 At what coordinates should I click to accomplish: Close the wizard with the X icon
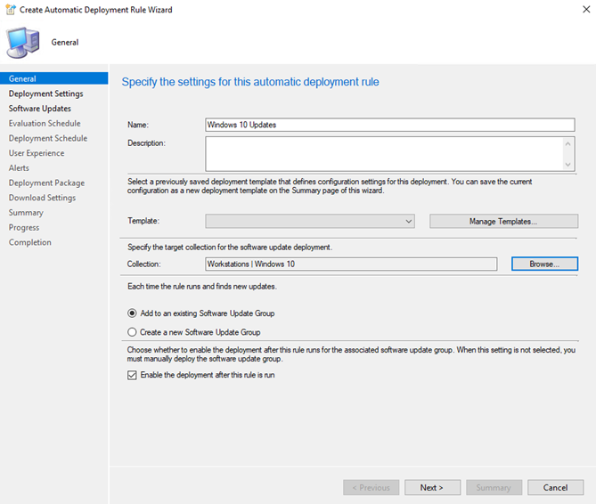pyautogui.click(x=586, y=10)
